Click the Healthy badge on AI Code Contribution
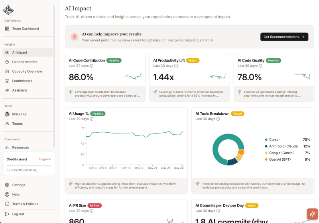Viewport: 319px width, 223px height. click(114, 60)
